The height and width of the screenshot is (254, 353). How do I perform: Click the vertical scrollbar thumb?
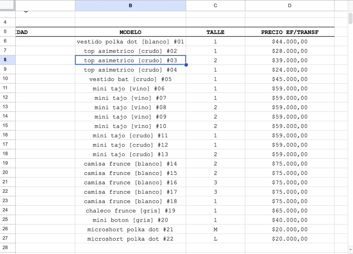(x=350, y=18)
